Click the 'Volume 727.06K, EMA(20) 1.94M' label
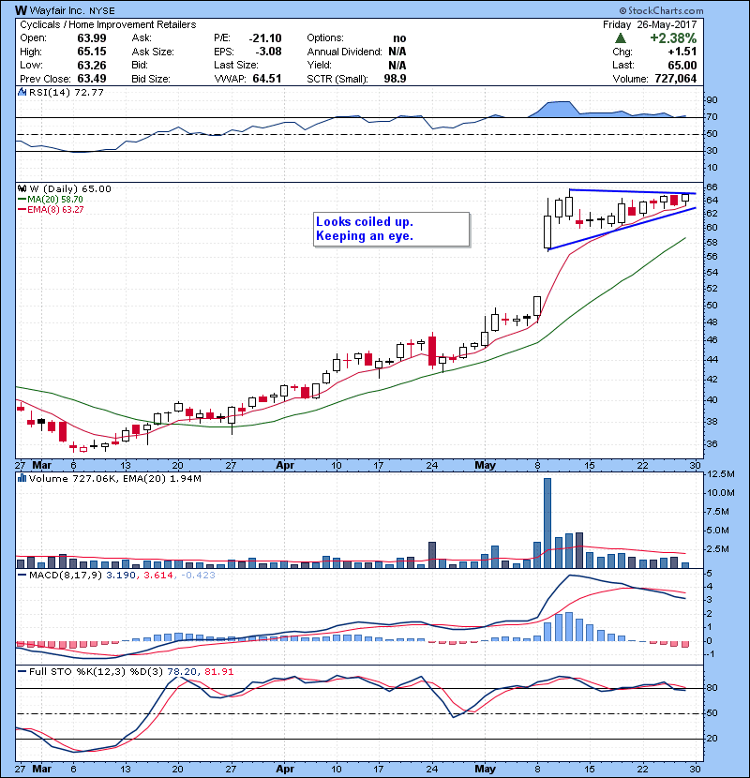The width and height of the screenshot is (750, 778). pyautogui.click(x=115, y=478)
